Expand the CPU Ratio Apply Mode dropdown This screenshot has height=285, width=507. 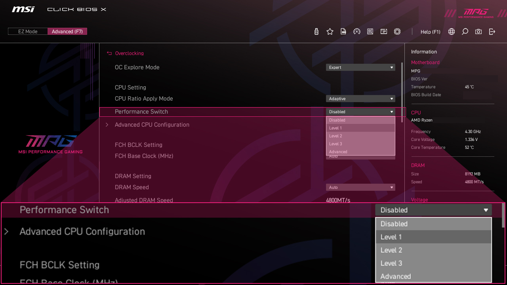coord(360,99)
